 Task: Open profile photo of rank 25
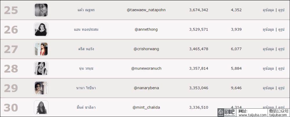41,10
